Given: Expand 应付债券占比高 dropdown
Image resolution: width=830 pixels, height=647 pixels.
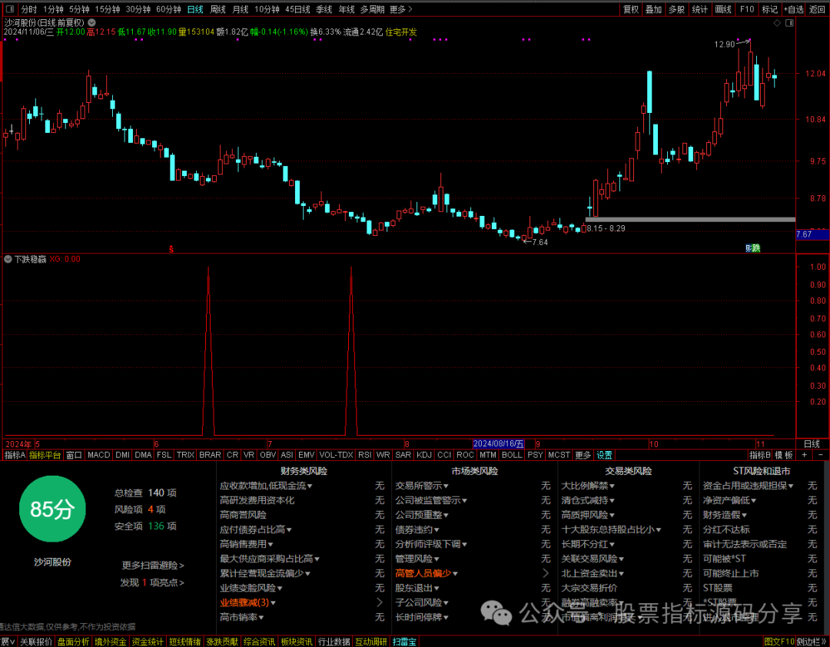Looking at the screenshot, I should 256,529.
